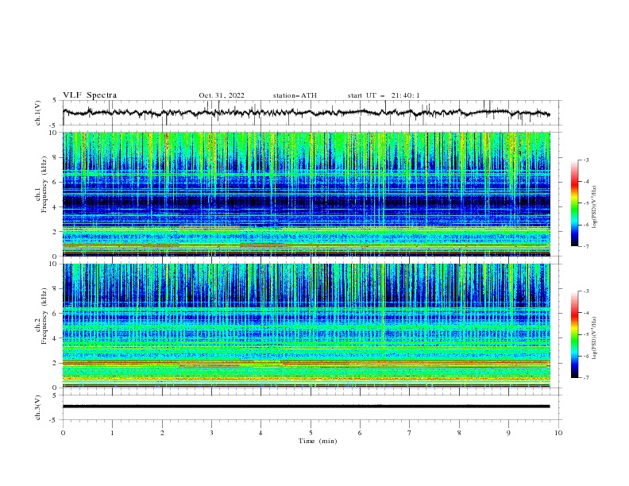Click the "8" tick on the time axis
The height and width of the screenshot is (486, 629).
pos(459,433)
